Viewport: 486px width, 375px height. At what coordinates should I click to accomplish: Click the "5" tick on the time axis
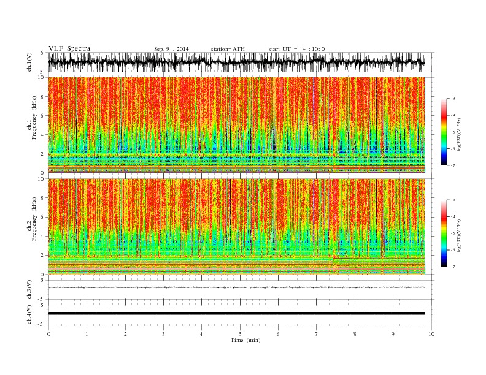tap(240, 334)
